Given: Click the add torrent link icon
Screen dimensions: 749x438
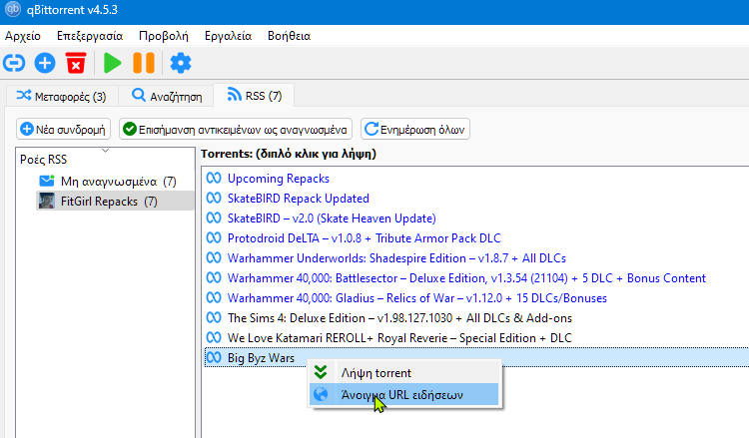Looking at the screenshot, I should point(14,63).
